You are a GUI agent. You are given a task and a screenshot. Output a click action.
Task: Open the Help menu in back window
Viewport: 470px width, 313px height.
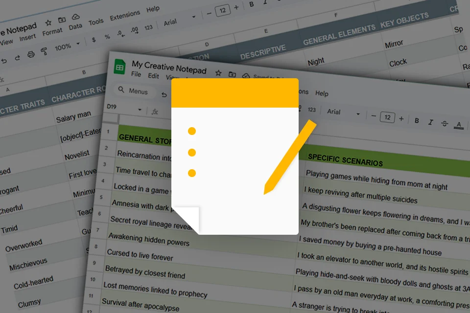tap(153, 9)
